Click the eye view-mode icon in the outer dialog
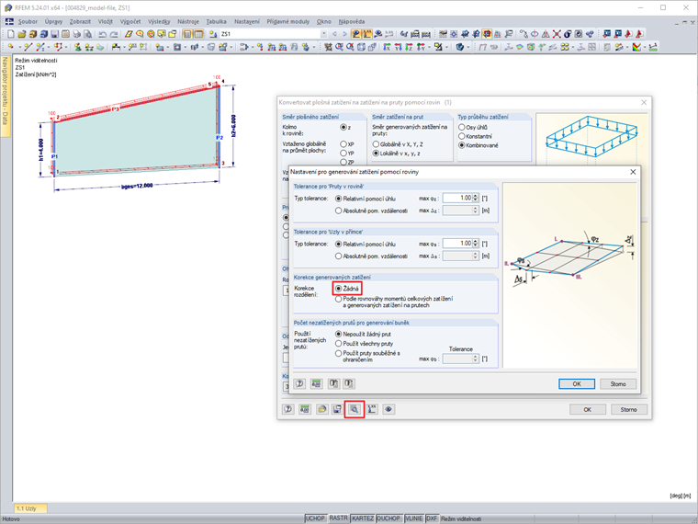 [388, 409]
